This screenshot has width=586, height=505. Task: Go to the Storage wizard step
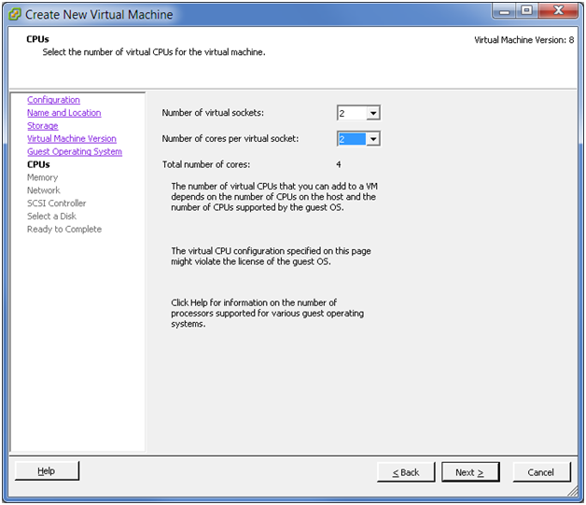(x=43, y=126)
